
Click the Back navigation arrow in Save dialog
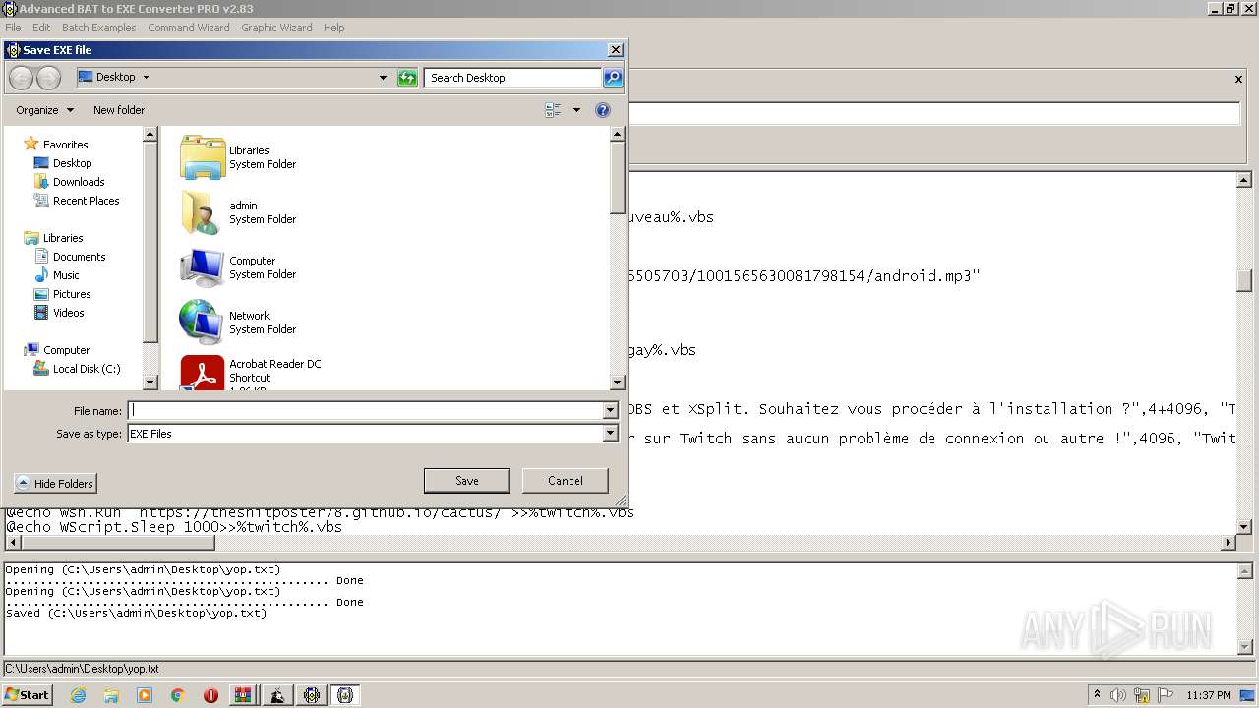tap(22, 78)
